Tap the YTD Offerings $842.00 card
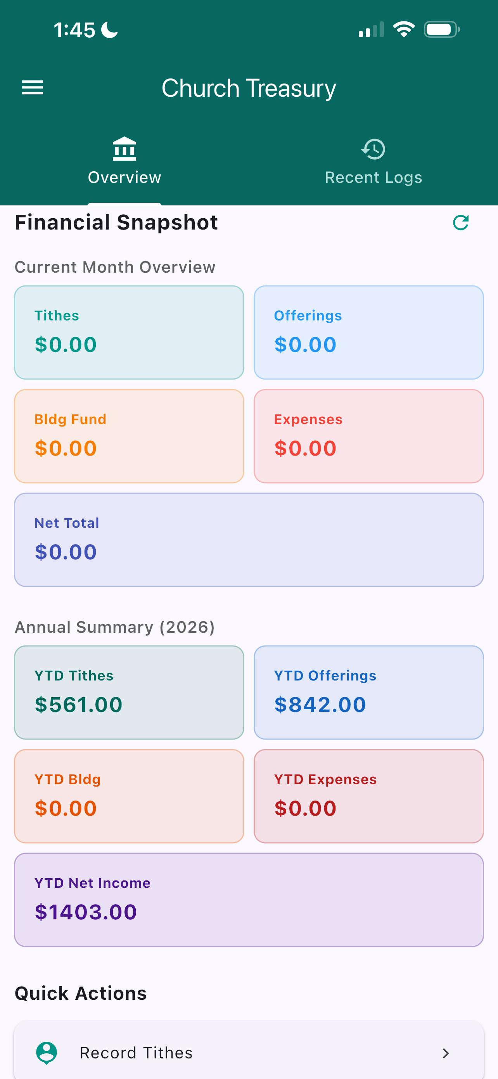Image resolution: width=498 pixels, height=1079 pixels. [x=368, y=692]
